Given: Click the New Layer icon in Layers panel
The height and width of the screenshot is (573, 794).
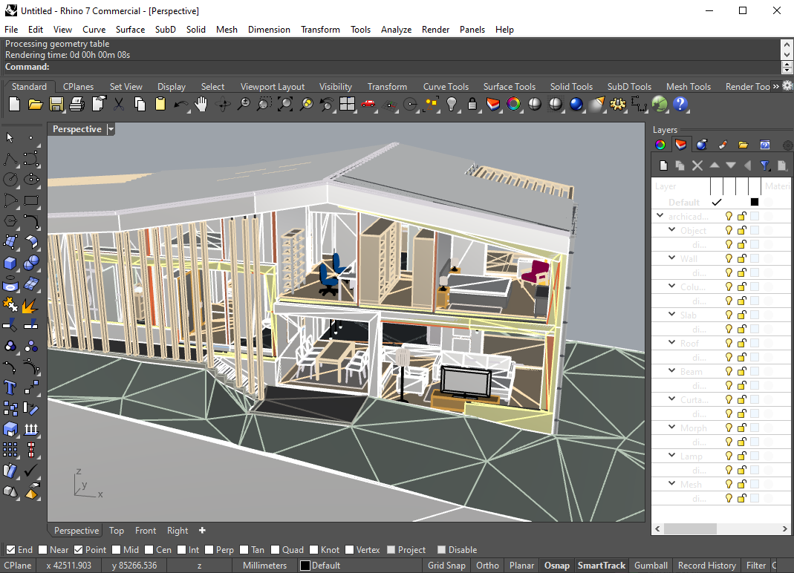Looking at the screenshot, I should [x=664, y=166].
